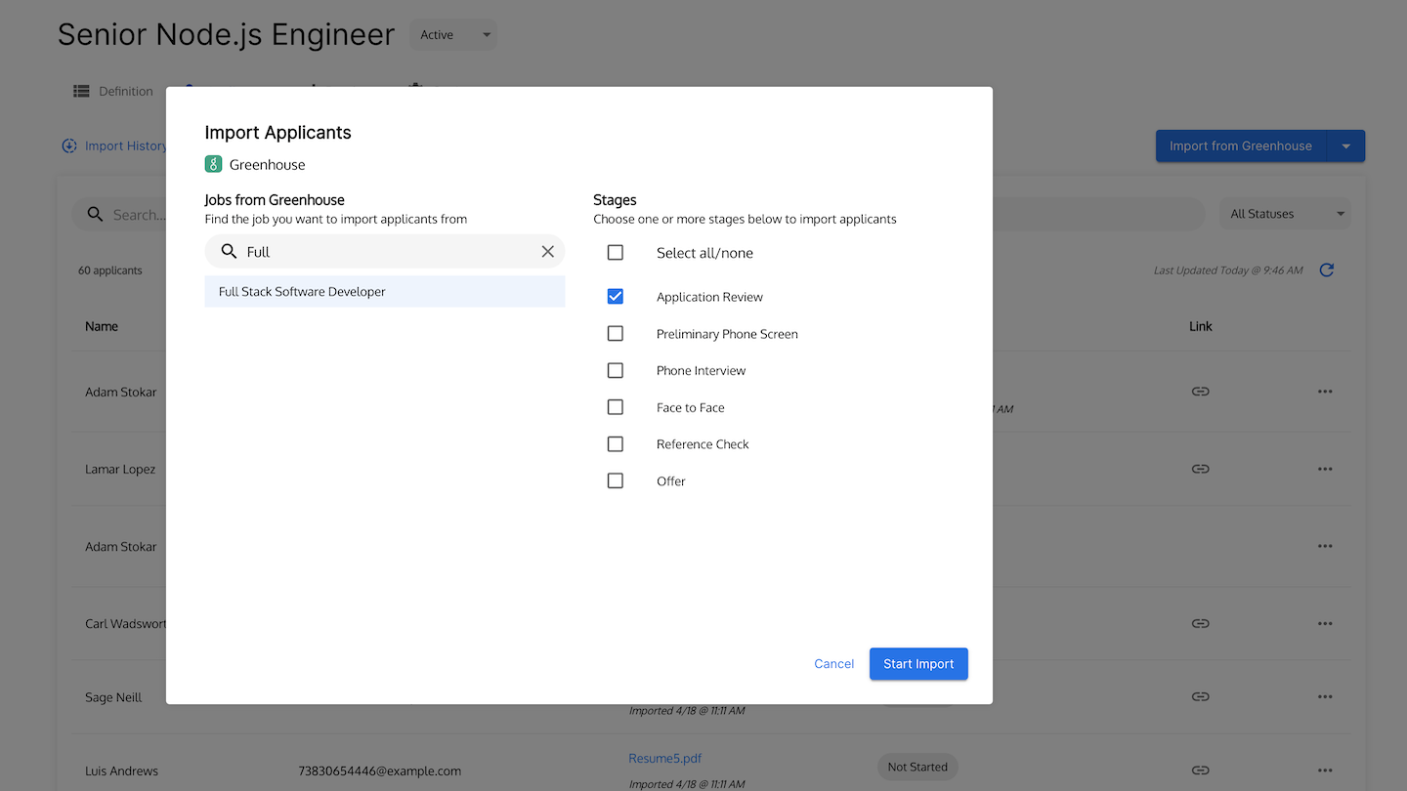Select Full Stack Software Developer job
The height and width of the screenshot is (791, 1407).
point(384,292)
